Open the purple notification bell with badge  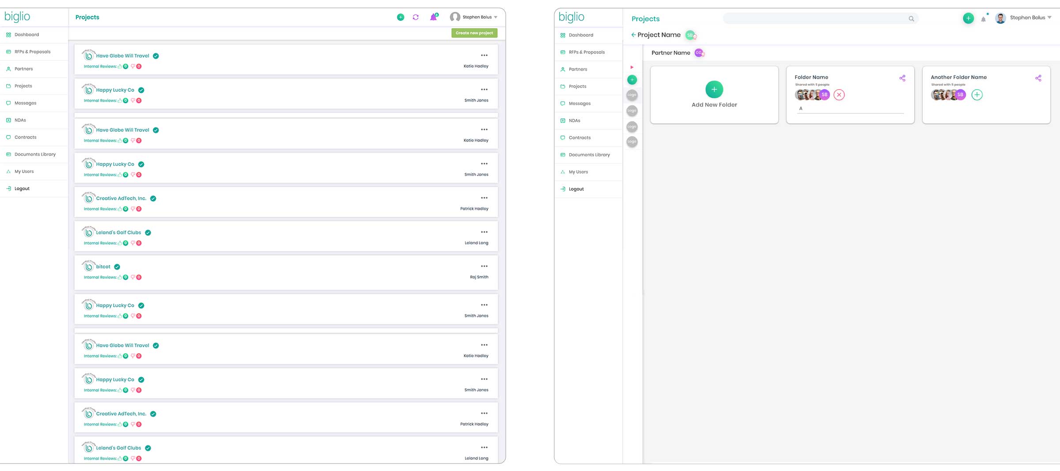coord(433,17)
